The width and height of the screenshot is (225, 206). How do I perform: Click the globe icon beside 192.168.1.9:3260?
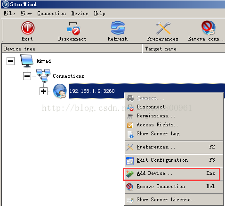60,91
